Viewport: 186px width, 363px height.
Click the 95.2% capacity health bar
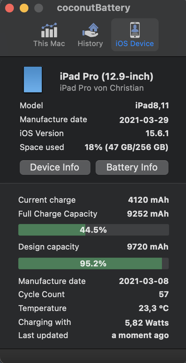coord(93,263)
